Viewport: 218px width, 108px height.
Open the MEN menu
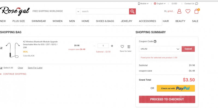point(72,21)
